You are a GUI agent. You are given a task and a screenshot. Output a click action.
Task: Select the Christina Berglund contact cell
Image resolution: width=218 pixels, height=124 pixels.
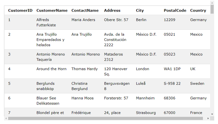80,86
